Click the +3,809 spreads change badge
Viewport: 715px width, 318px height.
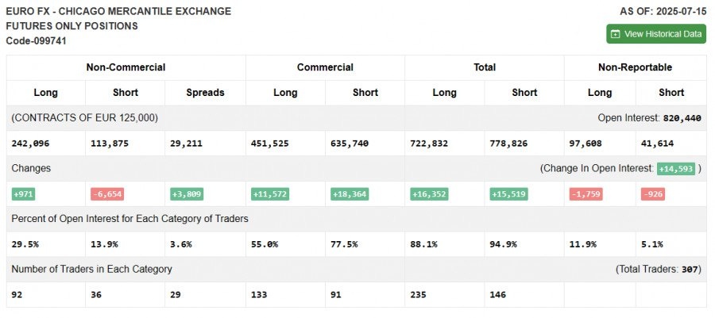point(187,194)
